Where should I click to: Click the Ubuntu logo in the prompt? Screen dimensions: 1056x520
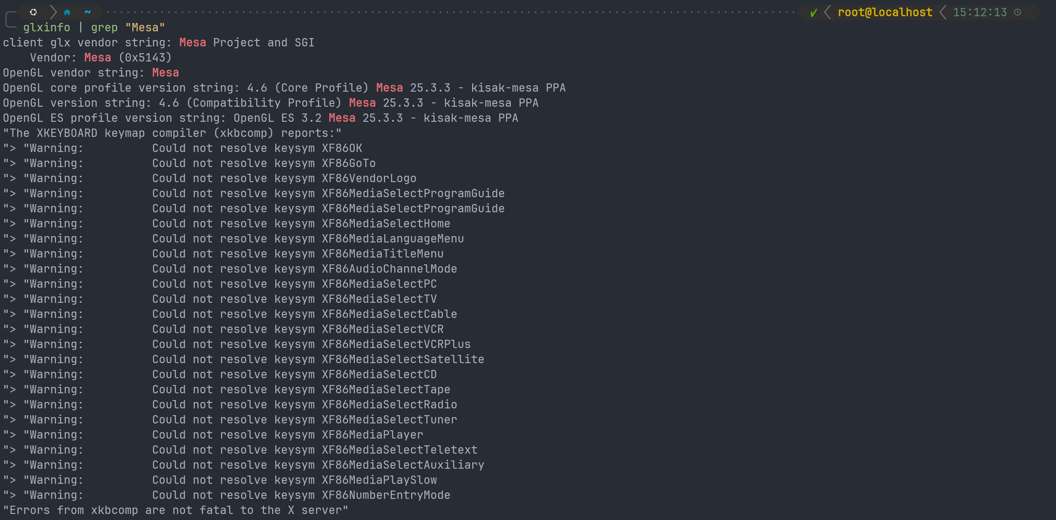click(33, 12)
